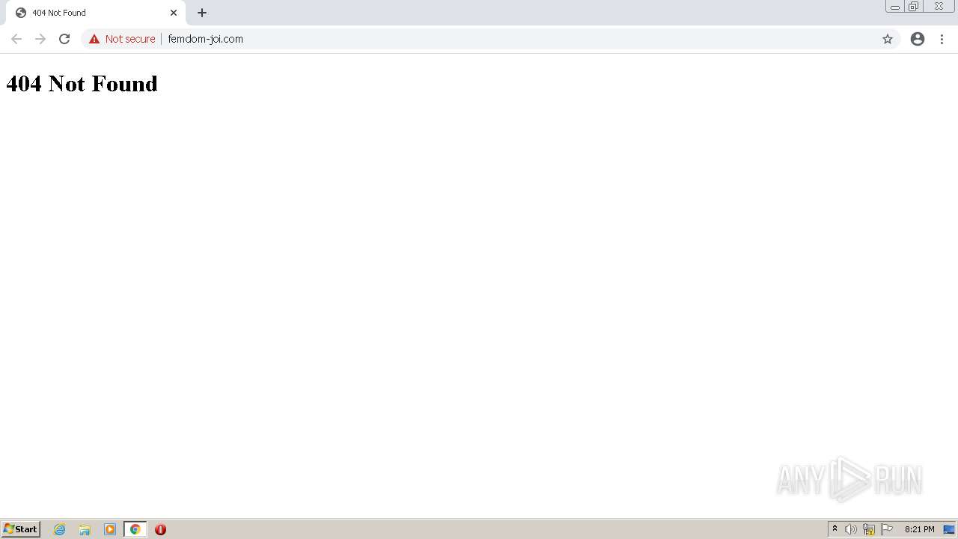958x539 pixels.
Task: Click the Show desktop button
Action: [x=949, y=529]
